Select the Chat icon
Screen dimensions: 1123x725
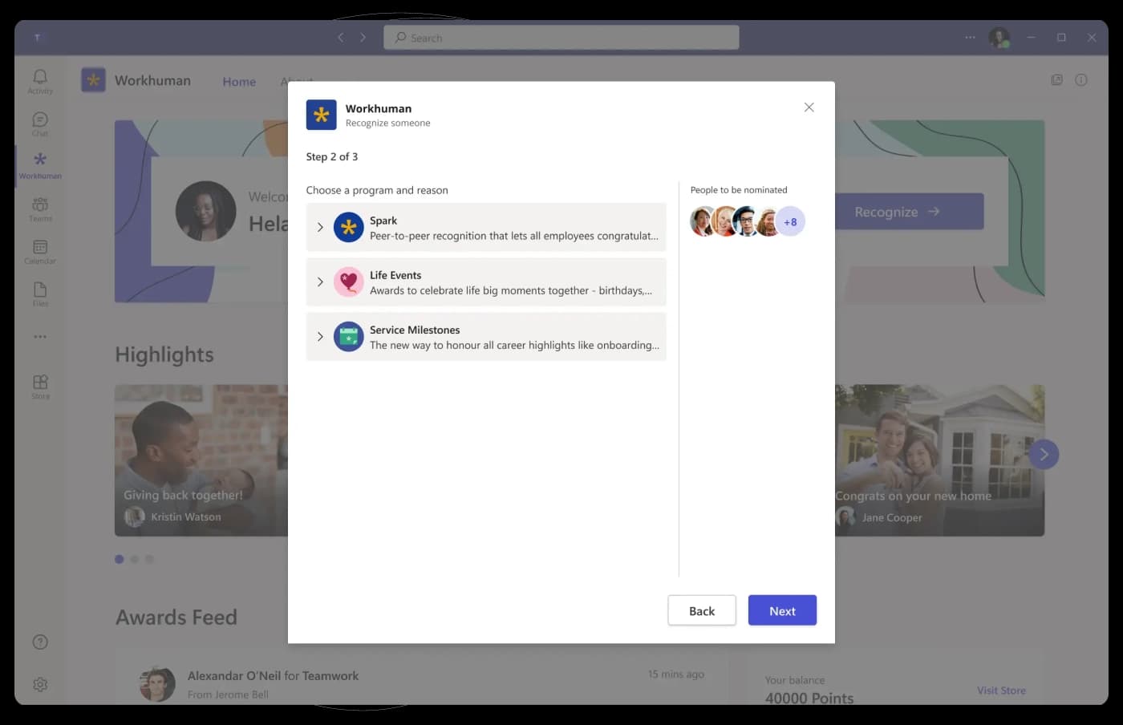pyautogui.click(x=39, y=123)
